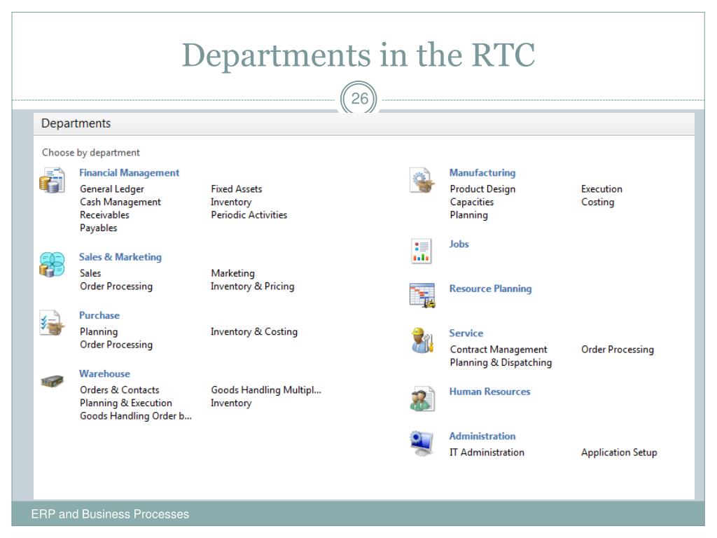The image size is (717, 538).
Task: Select Execution under Manufacturing
Action: pyautogui.click(x=601, y=189)
